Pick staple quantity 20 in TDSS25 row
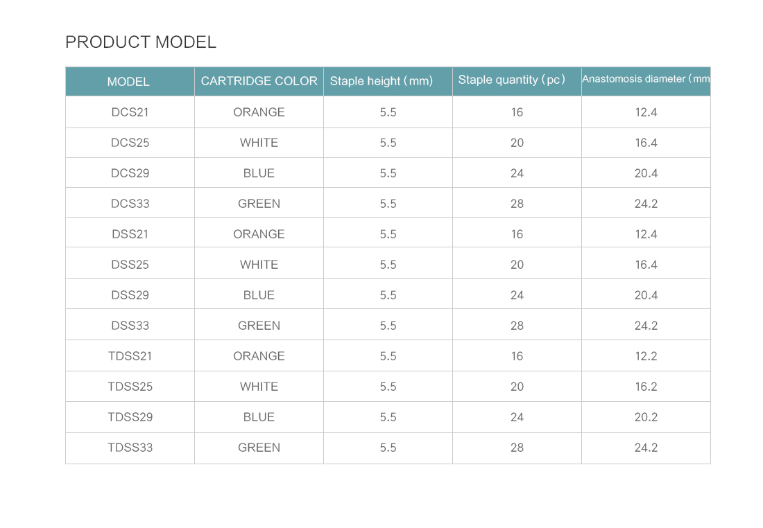Image resolution: width=763 pixels, height=528 pixels. click(x=517, y=387)
